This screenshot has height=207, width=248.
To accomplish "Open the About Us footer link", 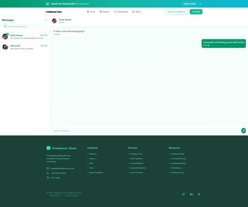I will pos(93,154).
